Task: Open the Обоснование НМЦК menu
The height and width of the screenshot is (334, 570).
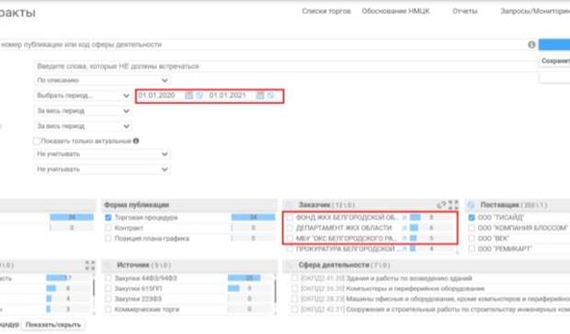Action: tap(395, 11)
